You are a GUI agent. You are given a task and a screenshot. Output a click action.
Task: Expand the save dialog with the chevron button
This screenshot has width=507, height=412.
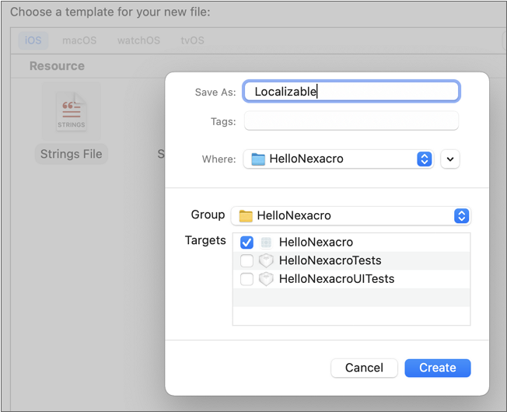449,159
